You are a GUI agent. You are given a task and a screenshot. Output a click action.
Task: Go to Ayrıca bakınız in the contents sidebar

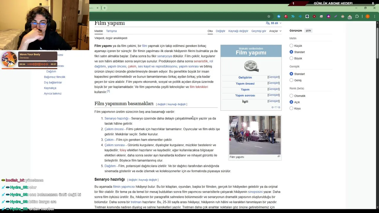(x=53, y=93)
